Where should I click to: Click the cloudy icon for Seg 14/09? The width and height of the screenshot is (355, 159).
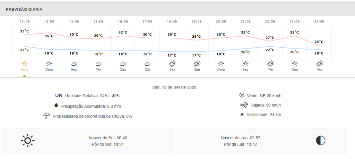[x=74, y=64]
